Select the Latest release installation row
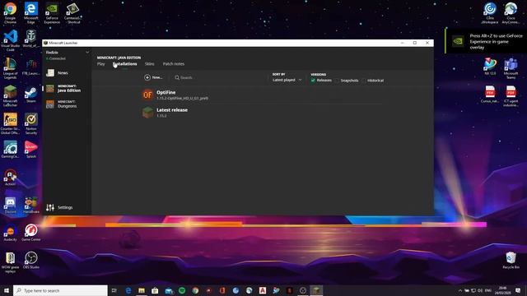The width and height of the screenshot is (527, 296). (x=262, y=113)
